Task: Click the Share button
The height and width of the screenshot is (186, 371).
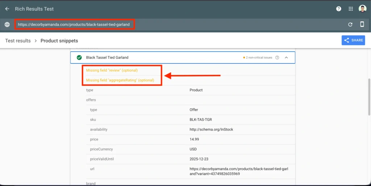Action: pyautogui.click(x=353, y=41)
